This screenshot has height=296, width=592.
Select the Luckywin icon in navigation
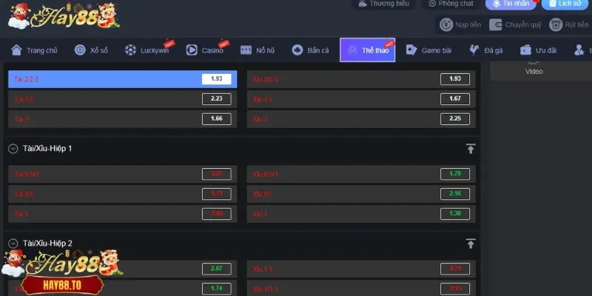coord(131,50)
